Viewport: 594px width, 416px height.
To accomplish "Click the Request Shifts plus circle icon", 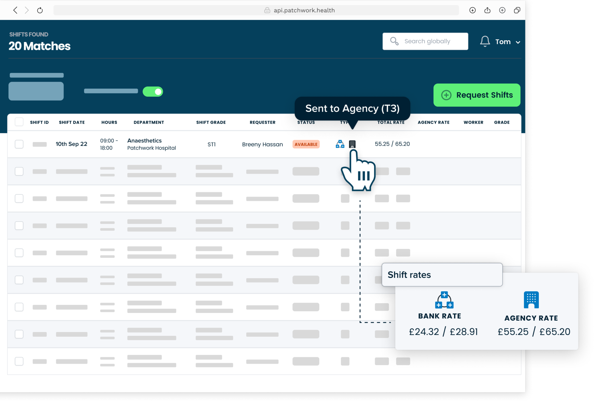I will coord(446,95).
